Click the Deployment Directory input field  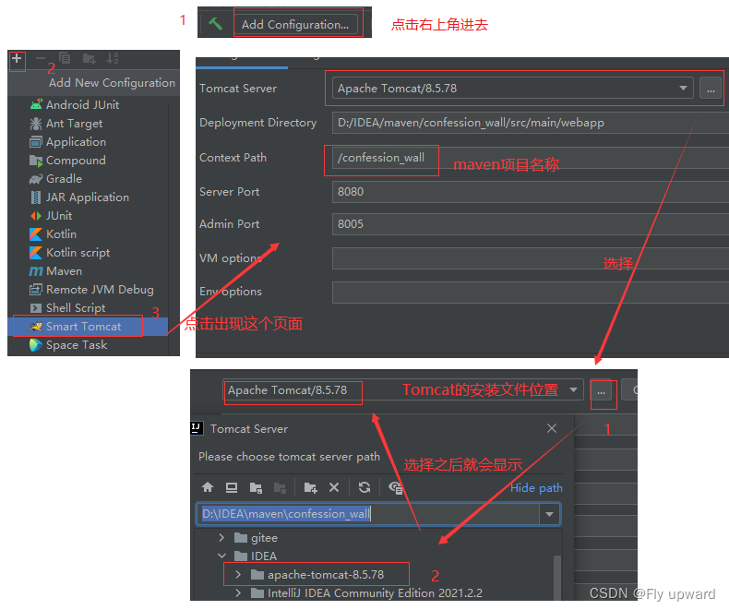coord(531,123)
